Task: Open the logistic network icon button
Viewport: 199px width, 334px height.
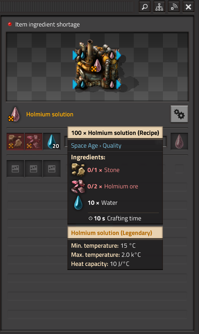Action: [x=159, y=7]
